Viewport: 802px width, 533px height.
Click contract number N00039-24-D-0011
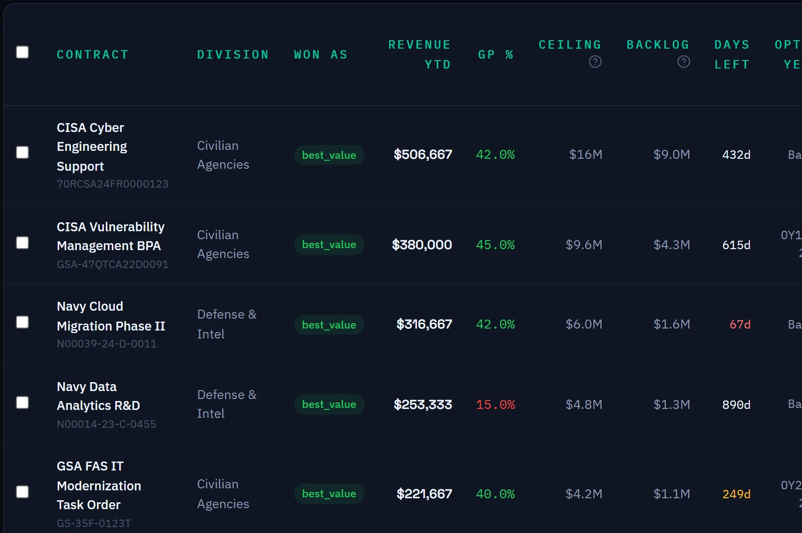pyautogui.click(x=106, y=344)
